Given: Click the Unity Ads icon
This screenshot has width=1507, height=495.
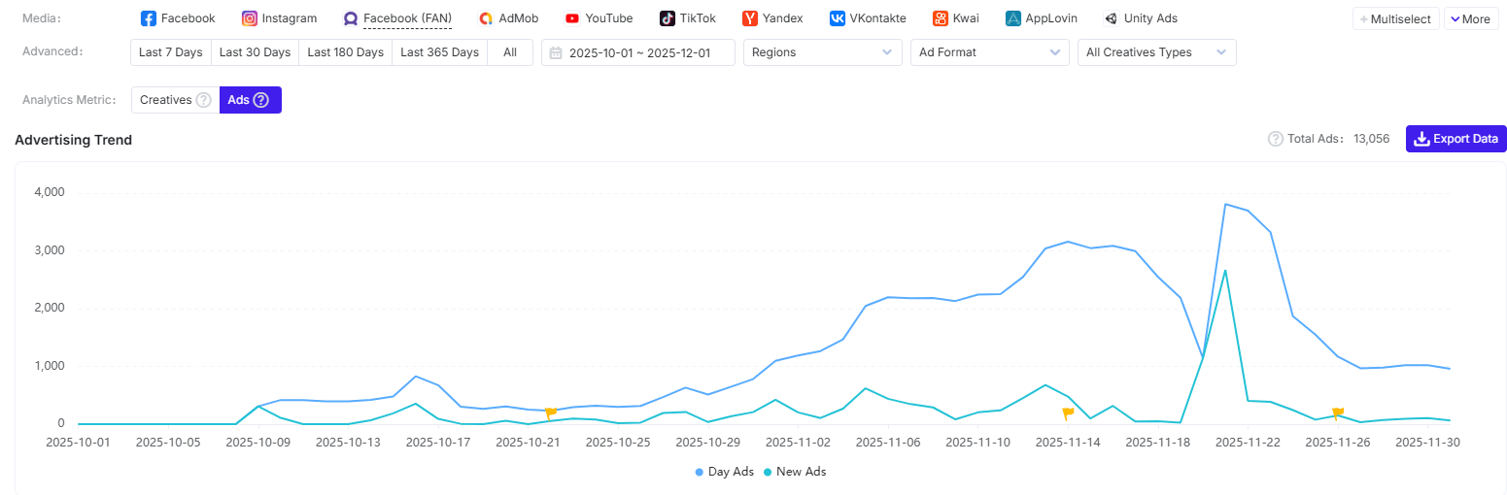Looking at the screenshot, I should (x=1111, y=18).
